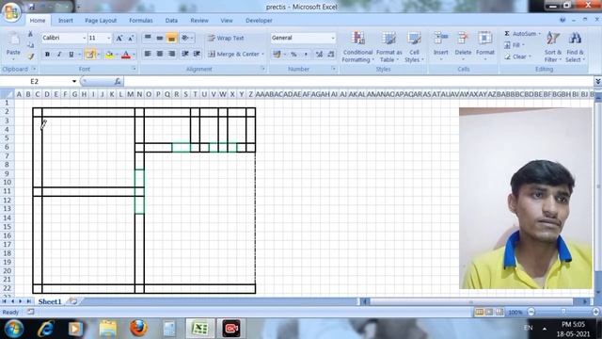
Task: Expand the Name Box dropdown arrow
Action: click(74, 81)
